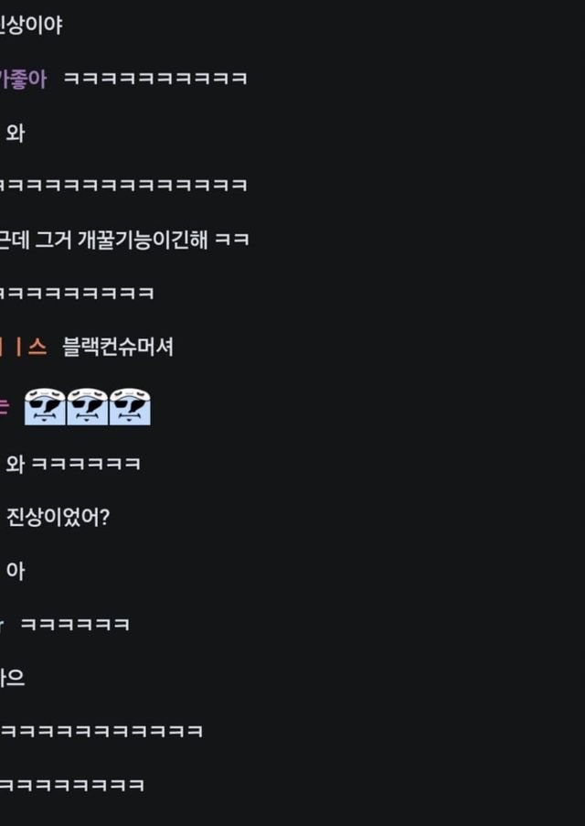The height and width of the screenshot is (826, 585).
Task: Click the chat message fragment ending in 으
Action: [12, 679]
